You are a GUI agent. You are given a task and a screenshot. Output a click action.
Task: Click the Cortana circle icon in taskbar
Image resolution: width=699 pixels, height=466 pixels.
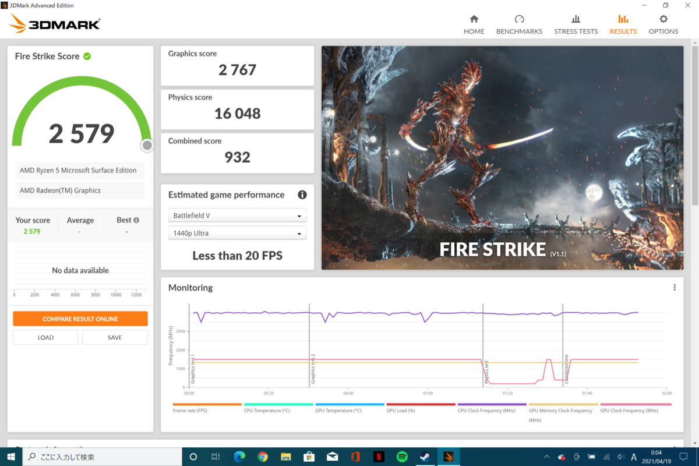click(193, 457)
